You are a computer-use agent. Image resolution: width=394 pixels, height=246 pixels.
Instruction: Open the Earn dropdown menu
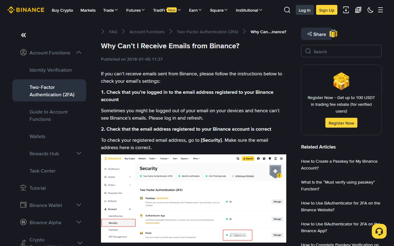195,10
